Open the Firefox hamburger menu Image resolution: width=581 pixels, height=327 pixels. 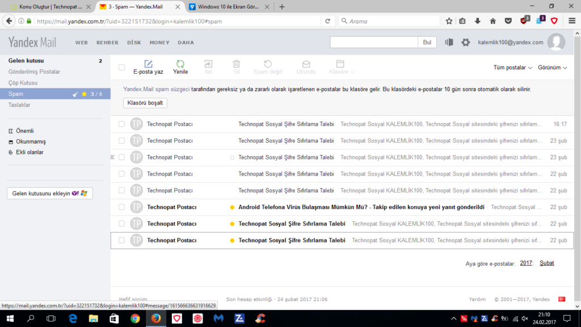572,21
